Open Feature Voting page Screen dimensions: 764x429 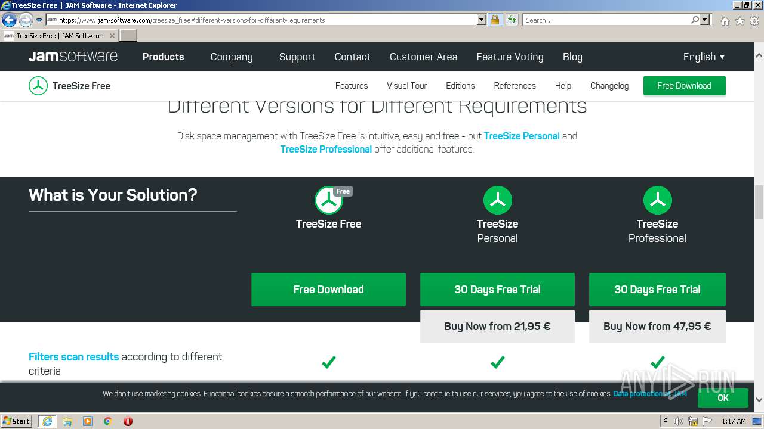(x=510, y=57)
